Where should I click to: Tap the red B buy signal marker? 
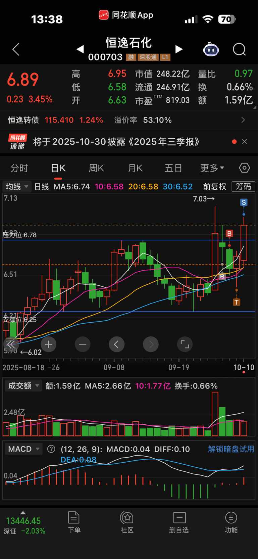(x=229, y=234)
